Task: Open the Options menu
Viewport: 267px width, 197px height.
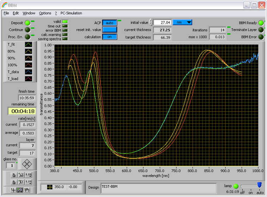Action: point(45,13)
